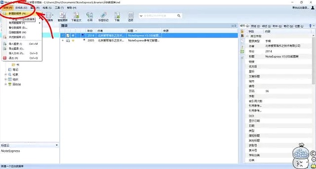The height and width of the screenshot is (169, 316).
Task: Collapse the 其它字段 group in the details panel
Action: coord(247,36)
